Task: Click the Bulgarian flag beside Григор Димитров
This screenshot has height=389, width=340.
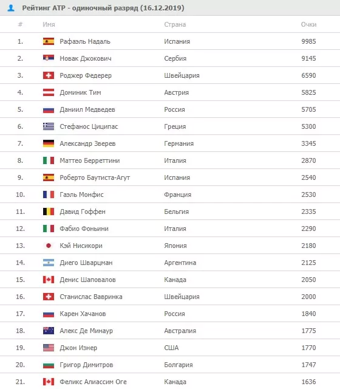Action: [x=49, y=365]
